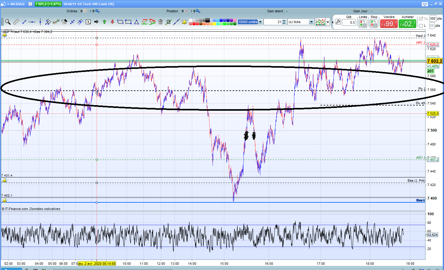Click the 7 626,5 mR1 price label
Screen dimensions: 444x270
(433, 45)
